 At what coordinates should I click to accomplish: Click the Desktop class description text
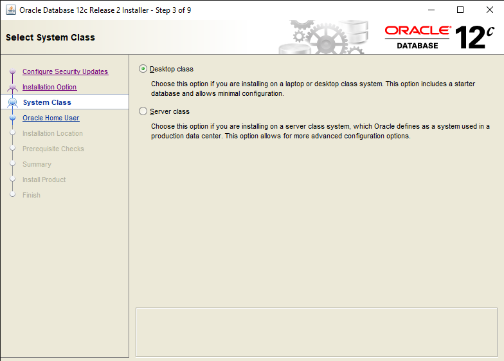[313, 89]
